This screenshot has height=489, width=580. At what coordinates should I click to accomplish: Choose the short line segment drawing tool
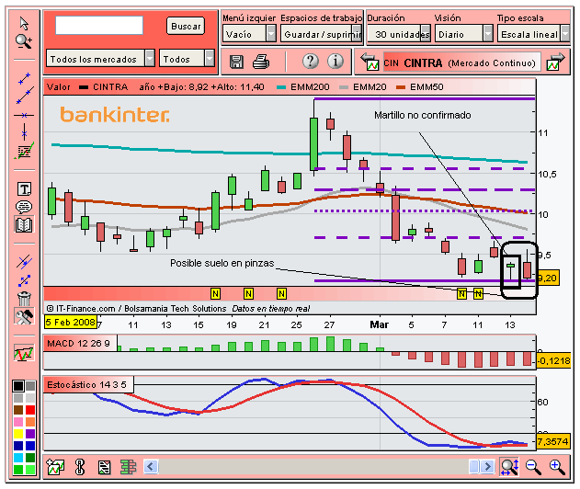(x=25, y=78)
